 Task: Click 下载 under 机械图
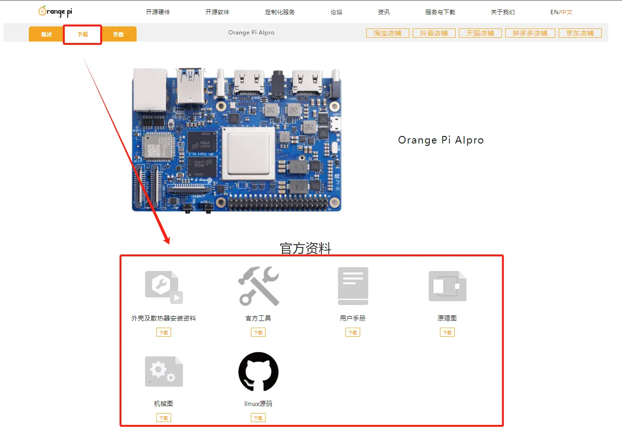pos(164,418)
